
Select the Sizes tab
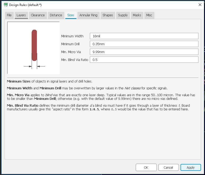tap(71, 15)
